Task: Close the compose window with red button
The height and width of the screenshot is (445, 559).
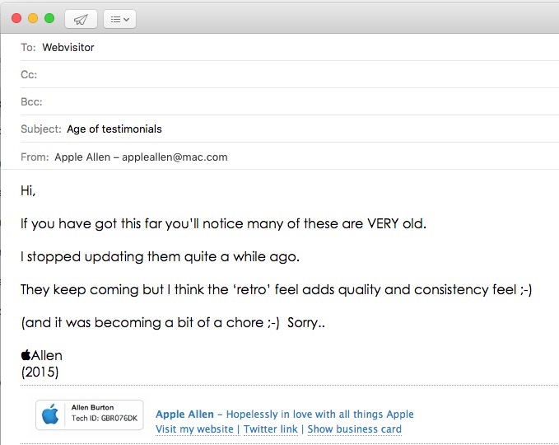Action: (x=16, y=17)
